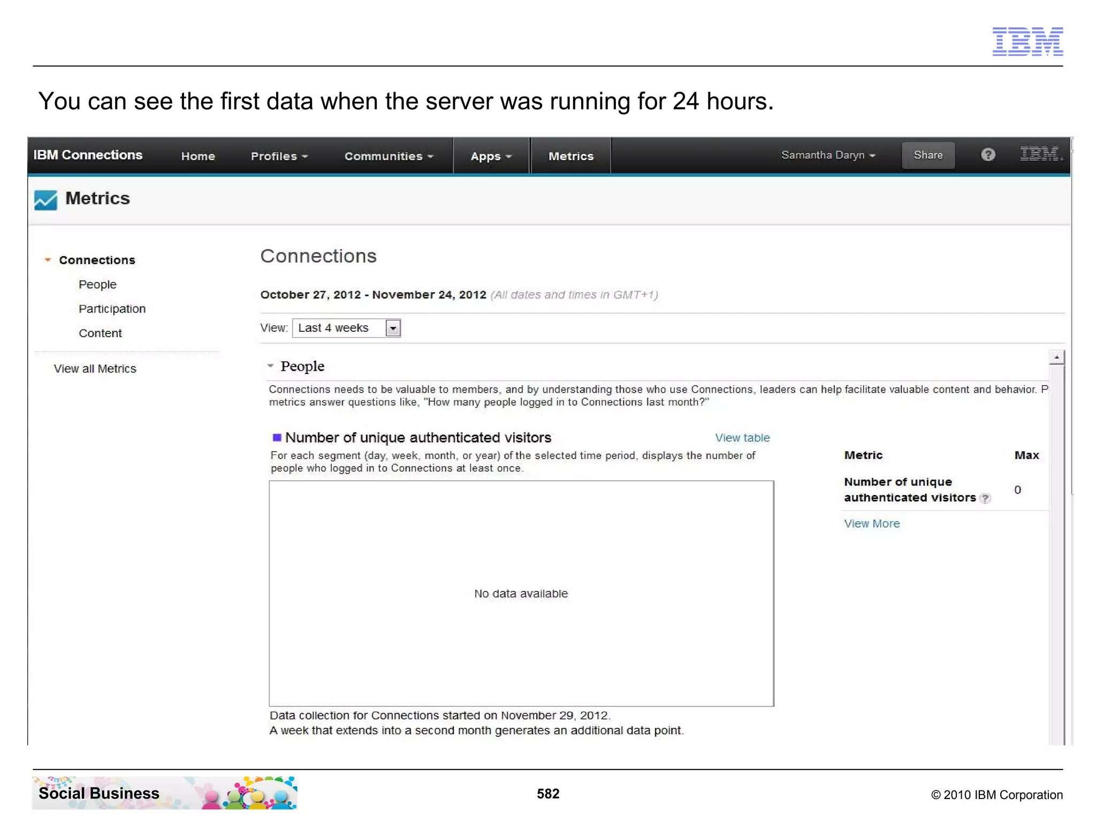The image size is (1096, 822).
Task: Open the Apps dropdown menu
Action: coord(491,156)
